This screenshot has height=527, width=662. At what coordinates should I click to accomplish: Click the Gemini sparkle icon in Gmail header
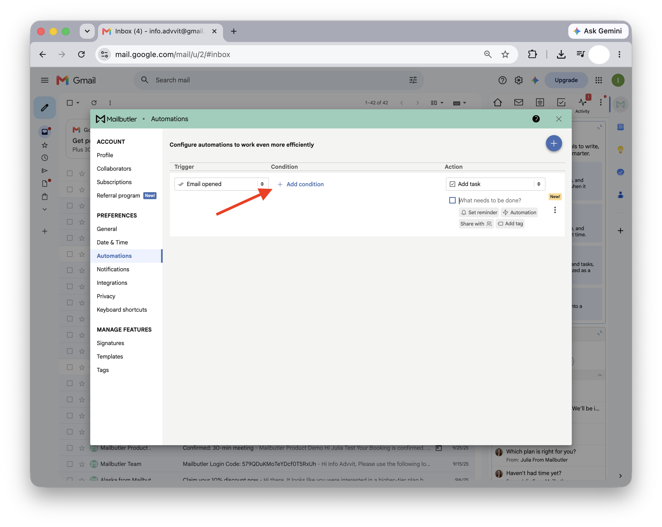[535, 80]
